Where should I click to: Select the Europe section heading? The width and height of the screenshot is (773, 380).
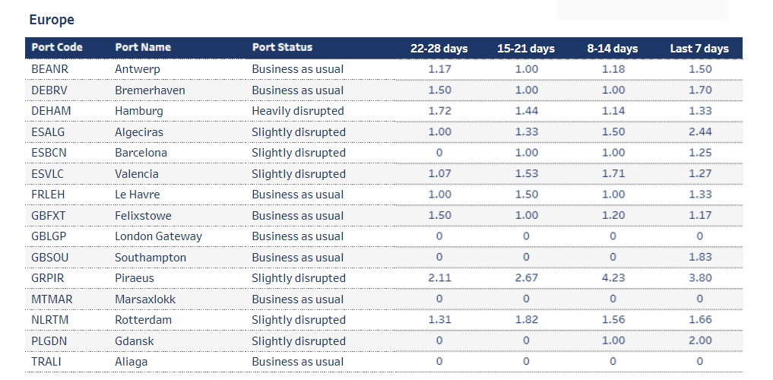tap(52, 19)
